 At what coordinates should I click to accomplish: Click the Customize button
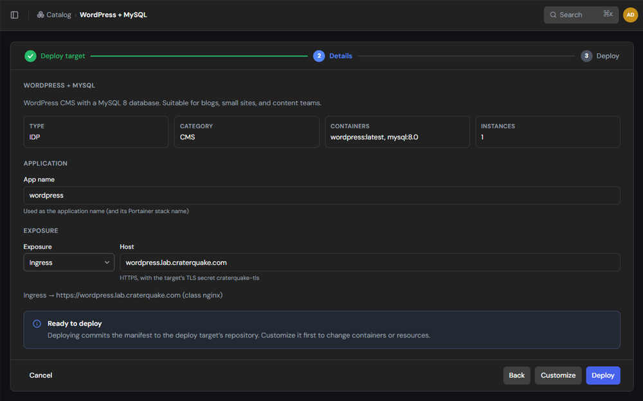(x=558, y=375)
